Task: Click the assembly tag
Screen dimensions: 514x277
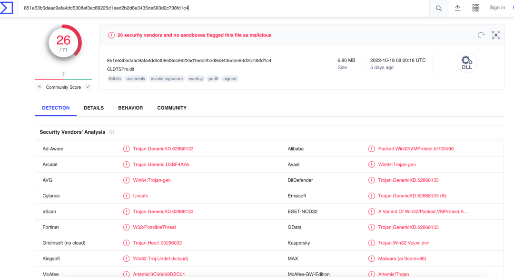Action: 136,79
